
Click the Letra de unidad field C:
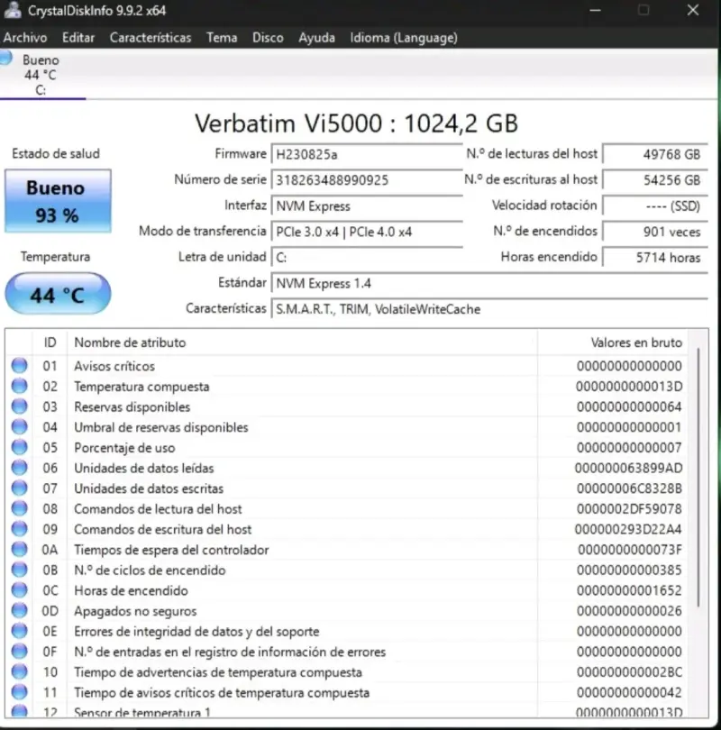click(x=367, y=258)
